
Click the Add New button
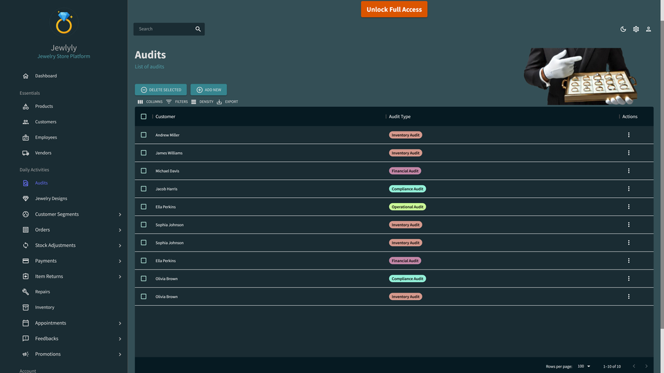tap(208, 90)
